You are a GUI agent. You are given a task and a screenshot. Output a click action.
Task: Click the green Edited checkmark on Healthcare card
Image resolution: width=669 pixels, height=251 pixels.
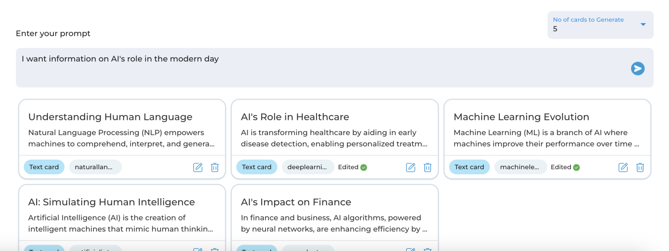tap(364, 167)
